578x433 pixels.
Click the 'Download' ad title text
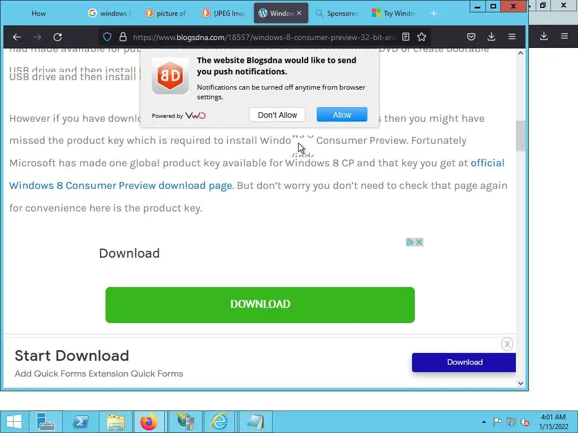(129, 253)
